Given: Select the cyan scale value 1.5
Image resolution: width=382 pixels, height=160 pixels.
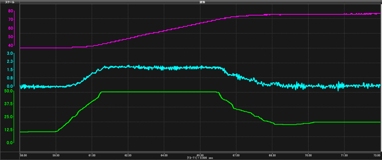Looking at the screenshot, I should point(9,70).
